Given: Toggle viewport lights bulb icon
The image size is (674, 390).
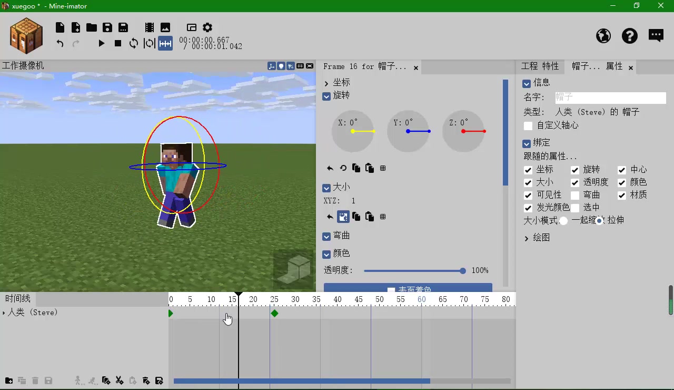Looking at the screenshot, I should point(281,66).
